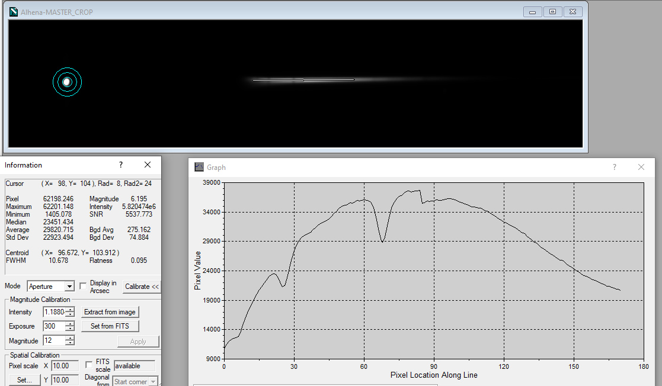Click the Bgd Avg value 275.162
Screen dimensions: 662x386
click(x=139, y=230)
